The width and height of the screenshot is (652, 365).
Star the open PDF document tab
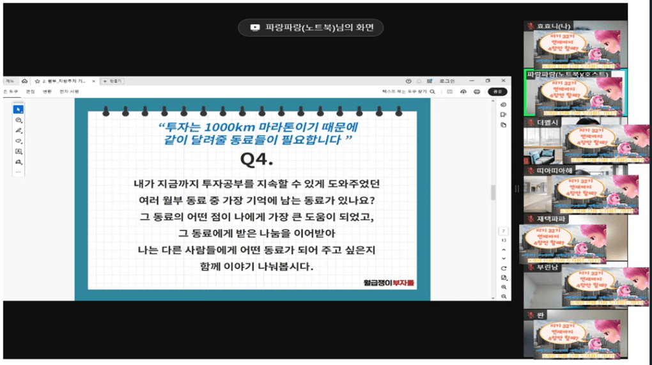[x=38, y=81]
